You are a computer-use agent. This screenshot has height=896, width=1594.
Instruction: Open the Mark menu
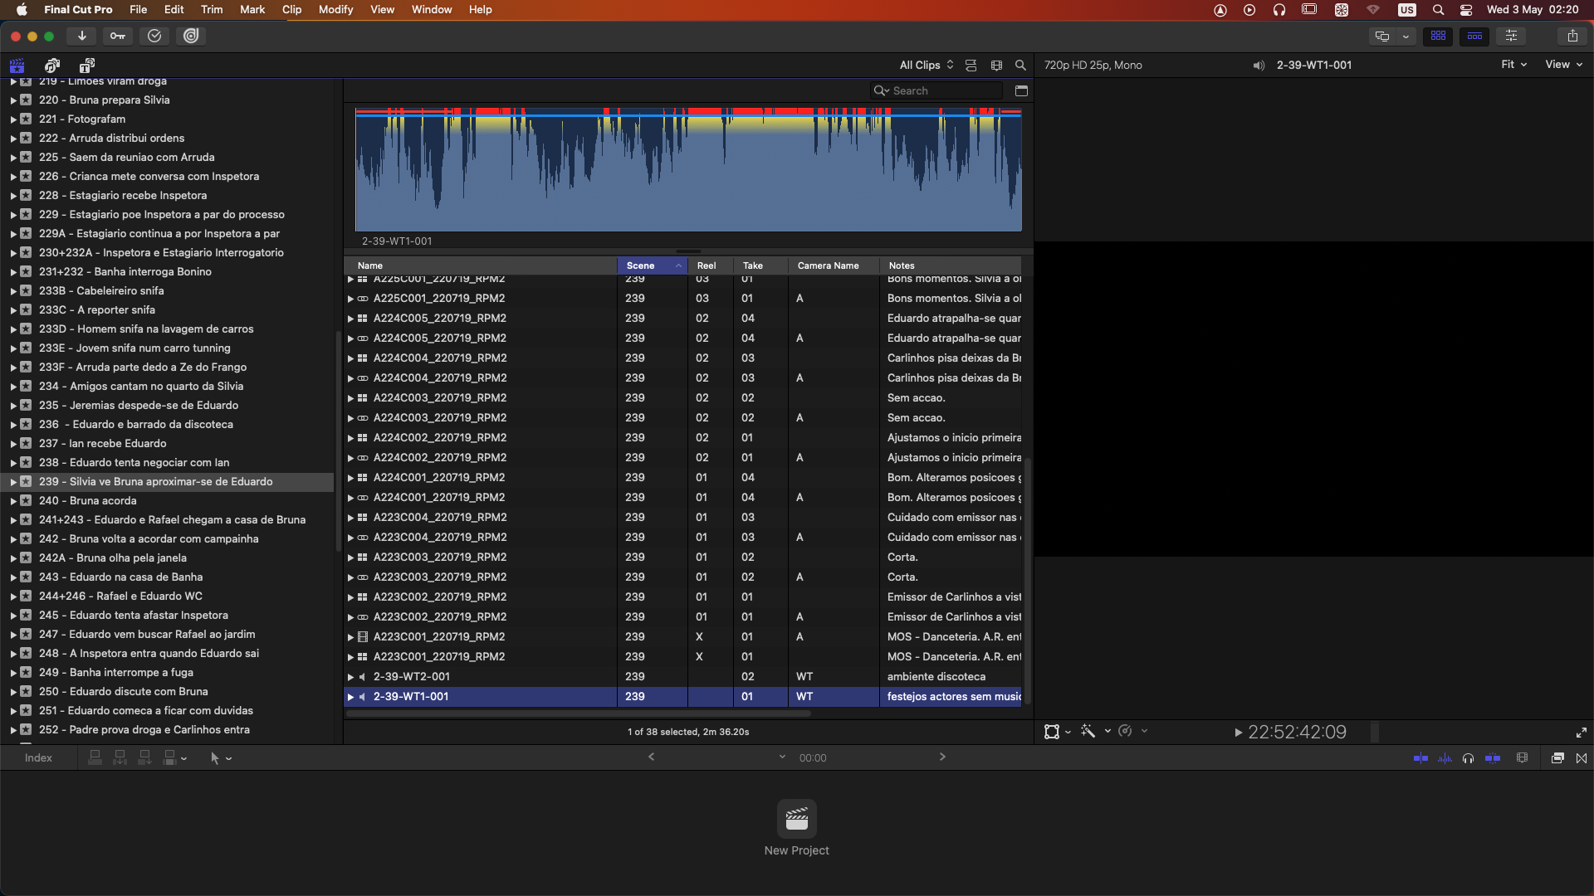tap(252, 9)
